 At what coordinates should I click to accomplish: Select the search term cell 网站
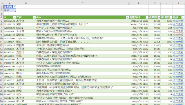click(10, 10)
